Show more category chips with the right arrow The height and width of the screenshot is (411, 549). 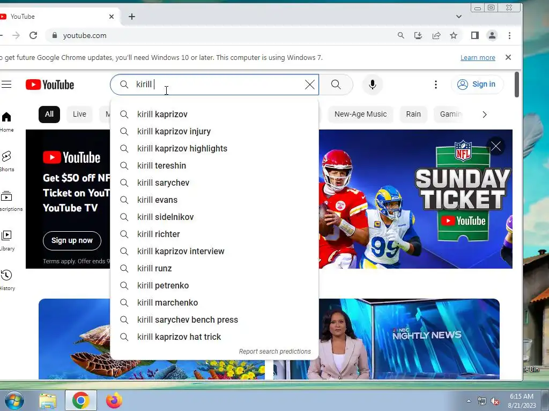coord(485,115)
